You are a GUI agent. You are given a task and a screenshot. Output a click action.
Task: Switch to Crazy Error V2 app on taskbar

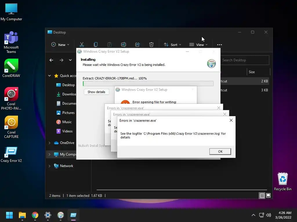coord(73,215)
